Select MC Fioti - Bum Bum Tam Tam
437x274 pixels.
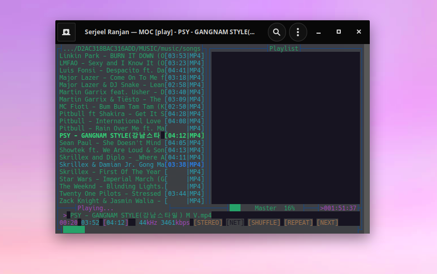pos(131,107)
